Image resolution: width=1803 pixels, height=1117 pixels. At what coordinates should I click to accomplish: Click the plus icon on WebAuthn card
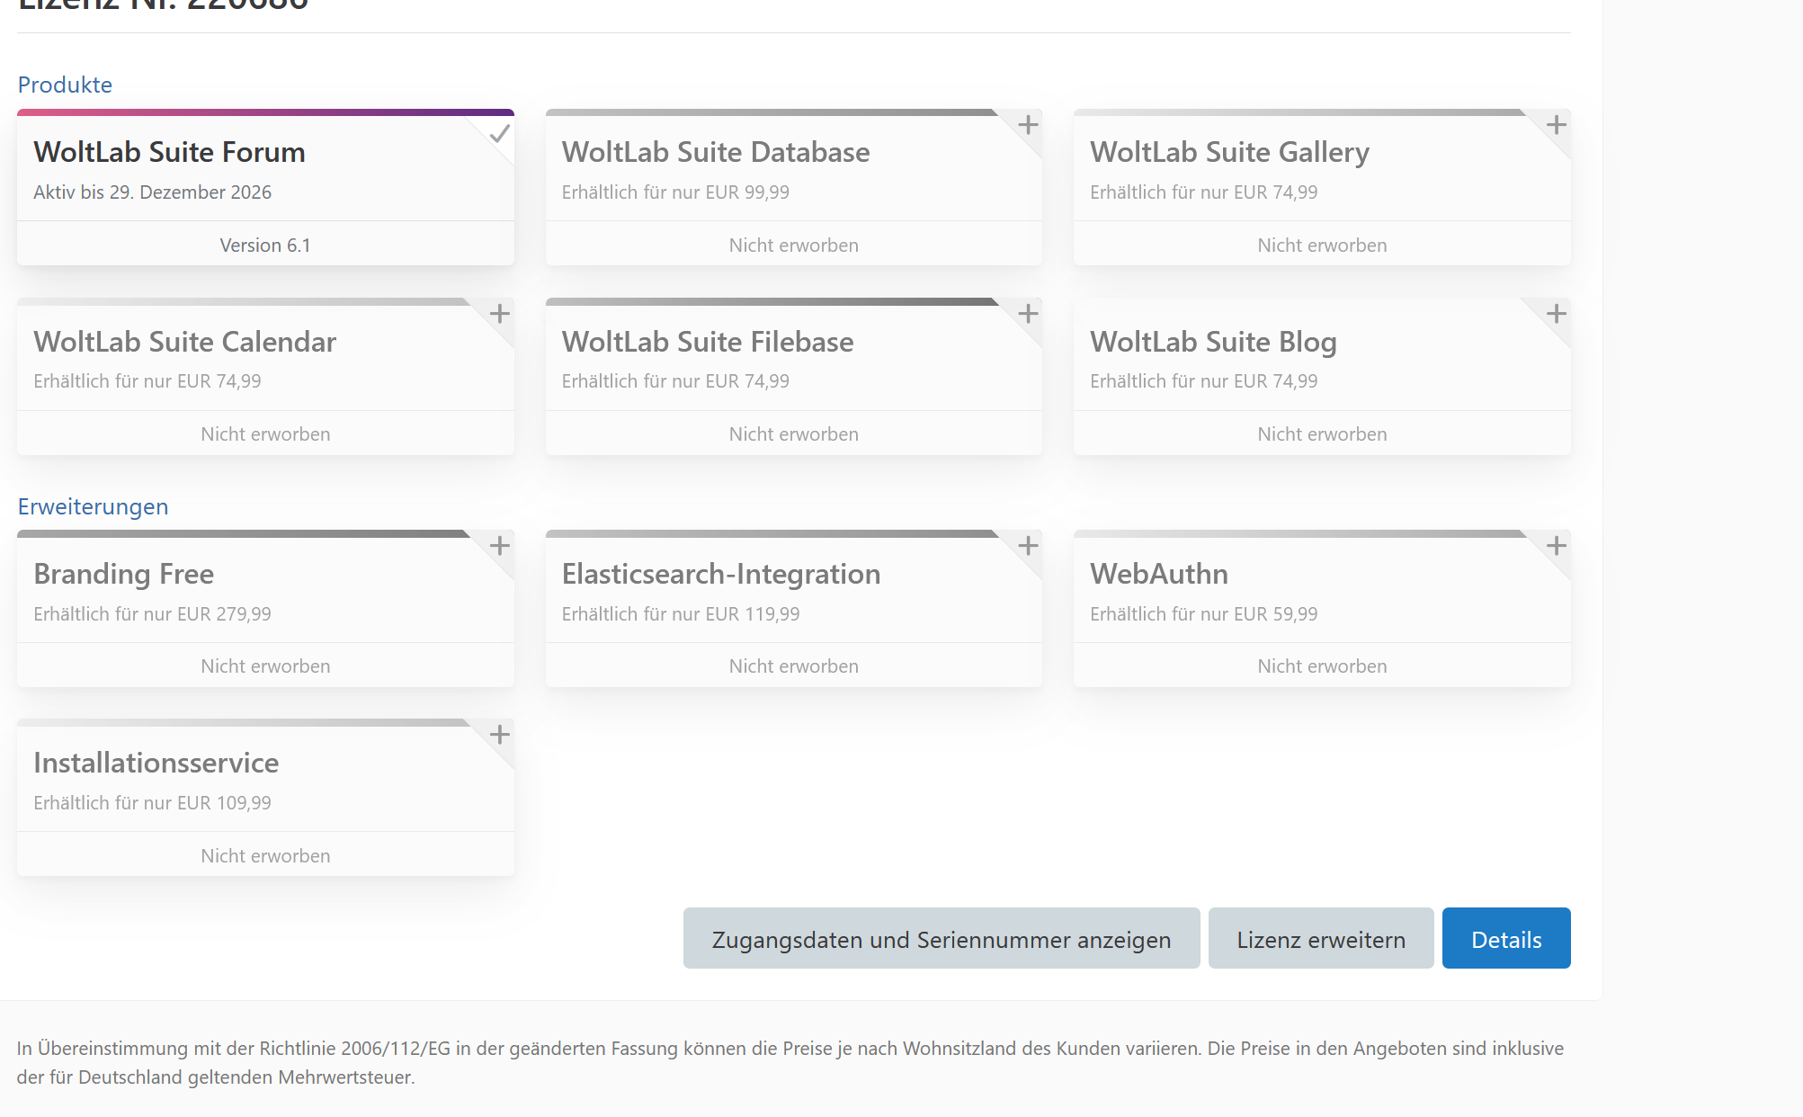click(x=1556, y=546)
